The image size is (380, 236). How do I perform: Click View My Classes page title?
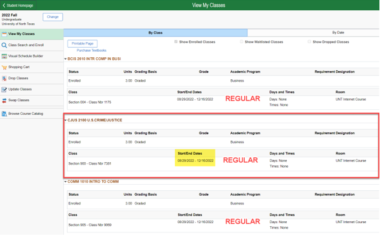[209, 5]
